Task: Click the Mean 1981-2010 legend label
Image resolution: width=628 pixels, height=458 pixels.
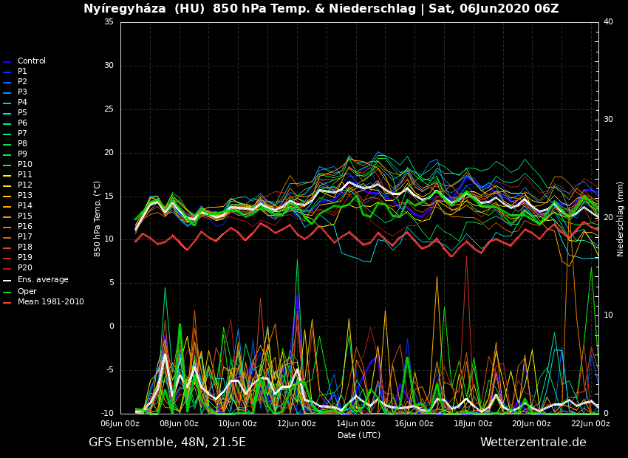Action: coord(50,302)
